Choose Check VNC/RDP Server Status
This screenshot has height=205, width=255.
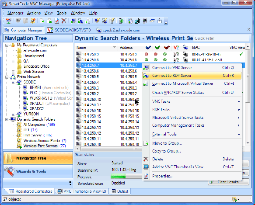[x=192, y=93]
